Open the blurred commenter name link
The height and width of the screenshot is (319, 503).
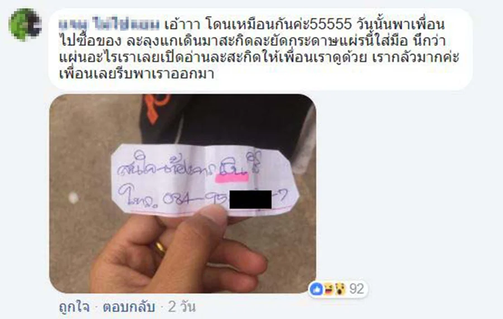point(110,25)
